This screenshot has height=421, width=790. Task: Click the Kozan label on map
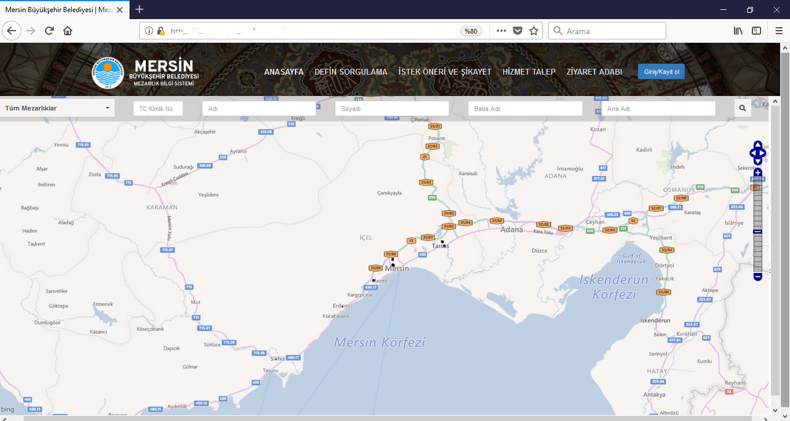[598, 130]
